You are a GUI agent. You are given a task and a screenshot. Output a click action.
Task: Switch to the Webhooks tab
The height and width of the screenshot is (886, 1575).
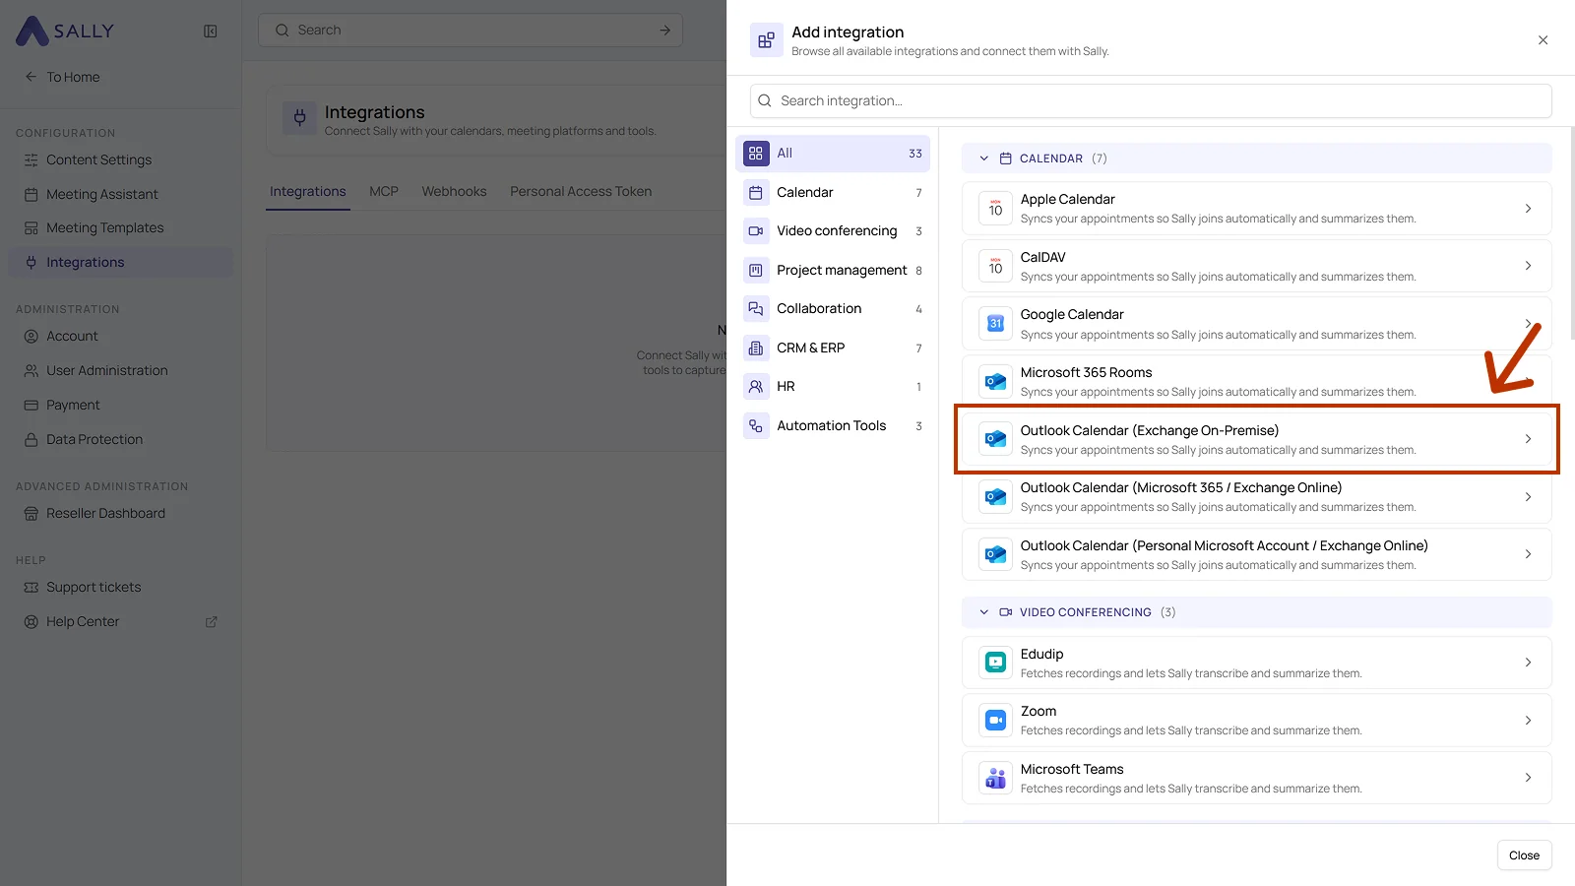454,191
